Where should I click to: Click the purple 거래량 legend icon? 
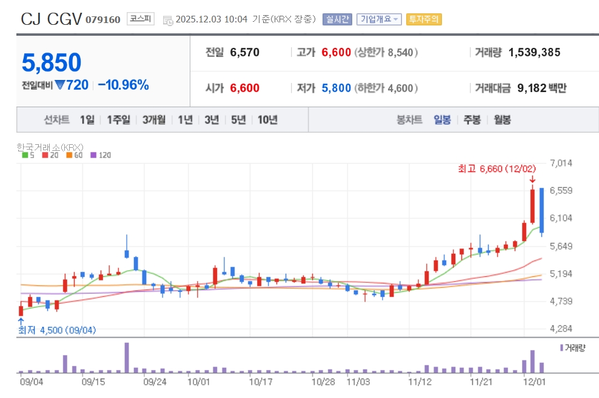tap(561, 348)
